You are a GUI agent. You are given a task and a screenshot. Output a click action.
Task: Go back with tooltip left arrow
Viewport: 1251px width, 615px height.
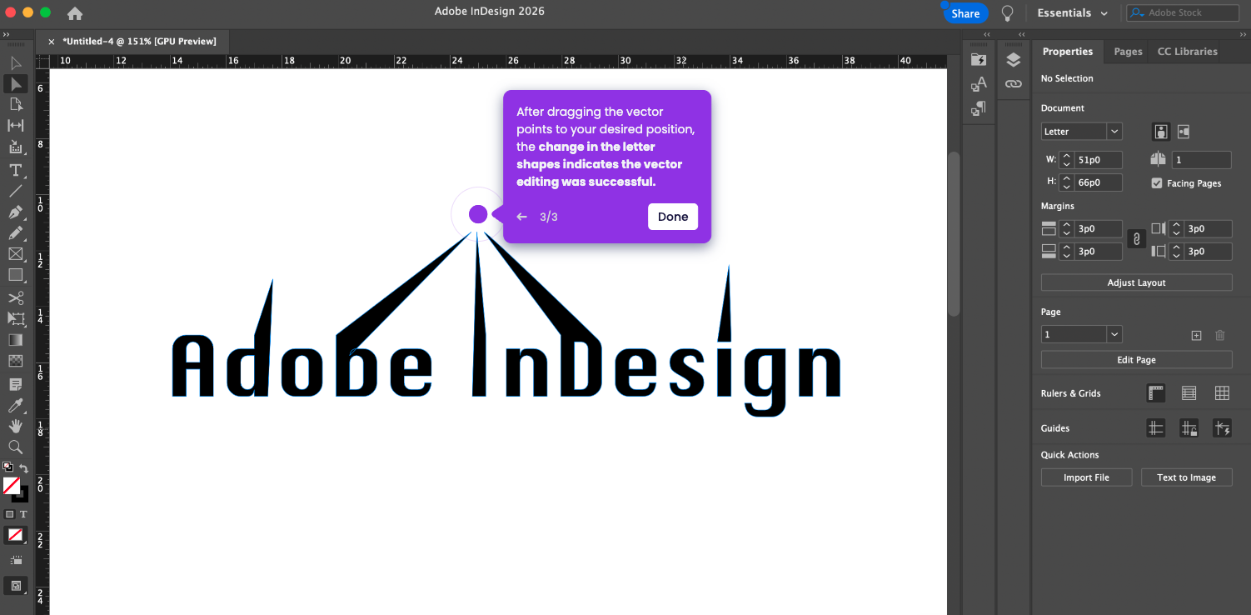click(522, 217)
